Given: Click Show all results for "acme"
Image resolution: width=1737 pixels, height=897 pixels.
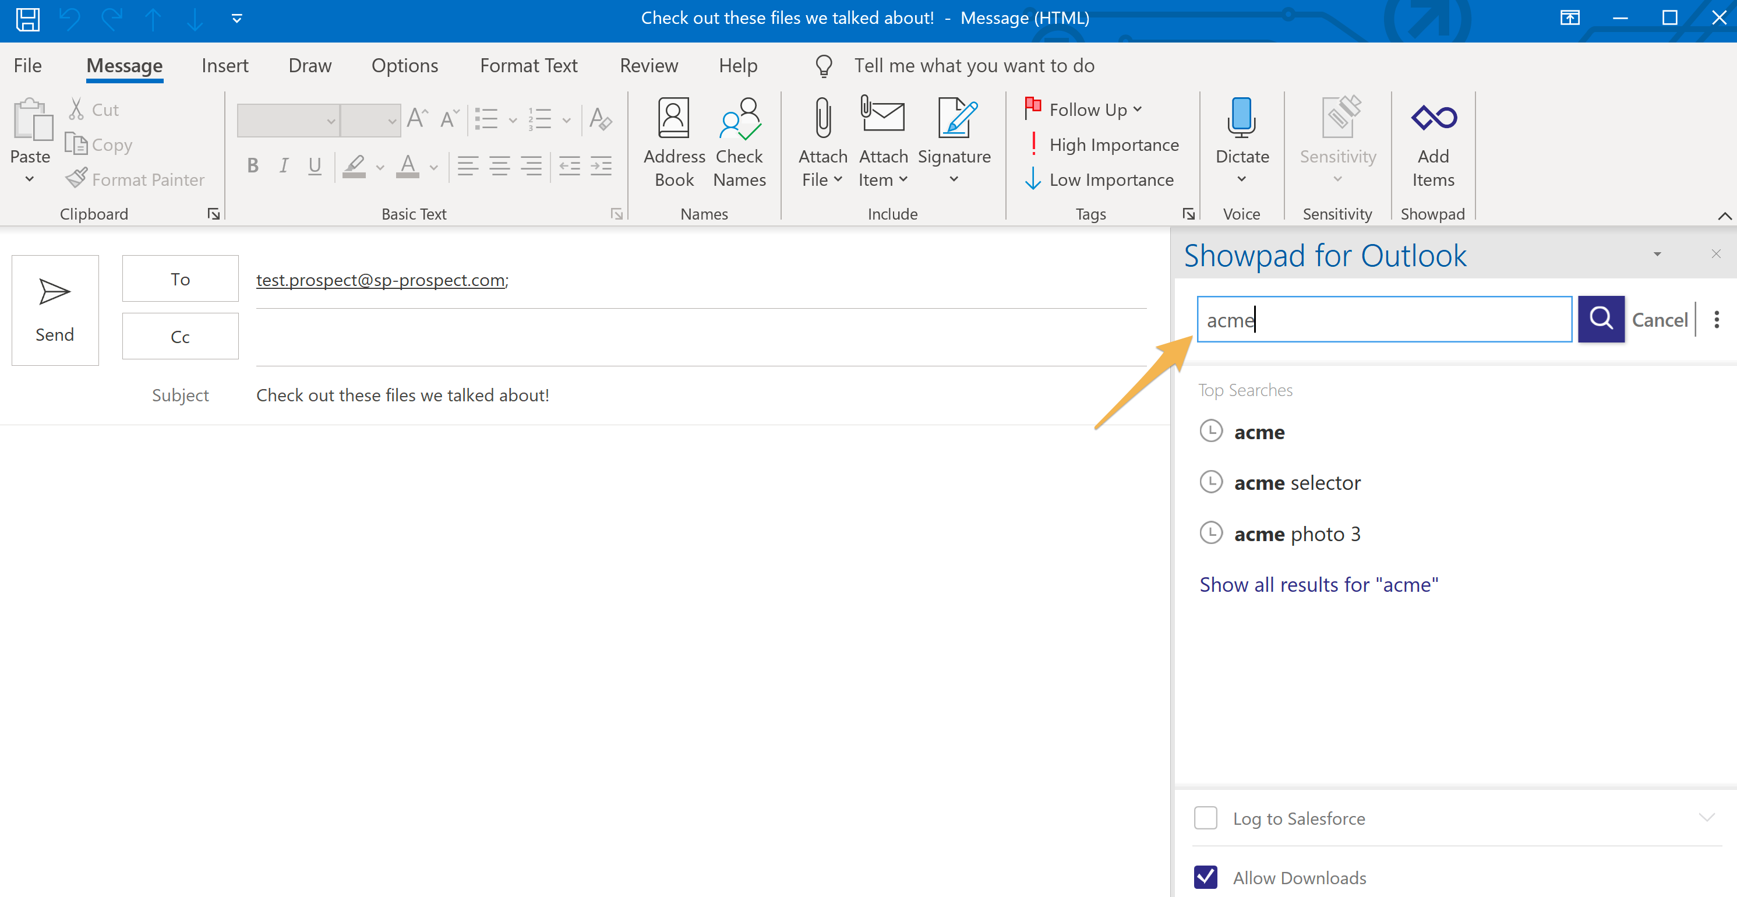Looking at the screenshot, I should coord(1318,584).
